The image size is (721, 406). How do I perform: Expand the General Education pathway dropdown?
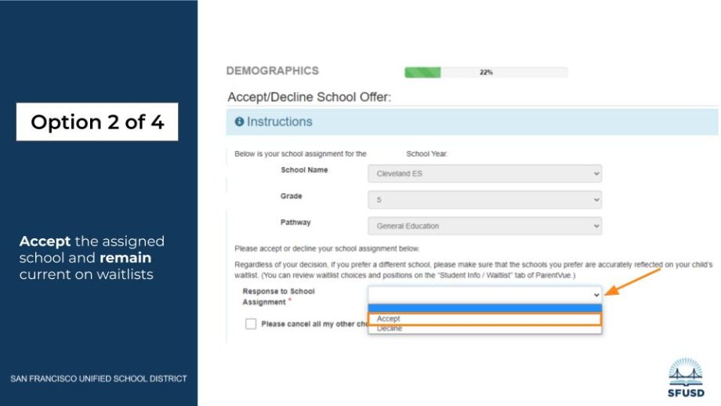tap(484, 227)
